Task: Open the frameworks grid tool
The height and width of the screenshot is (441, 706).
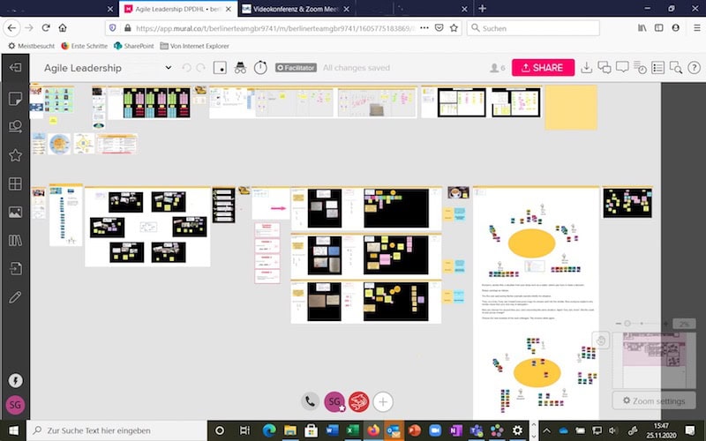Action: (15, 183)
